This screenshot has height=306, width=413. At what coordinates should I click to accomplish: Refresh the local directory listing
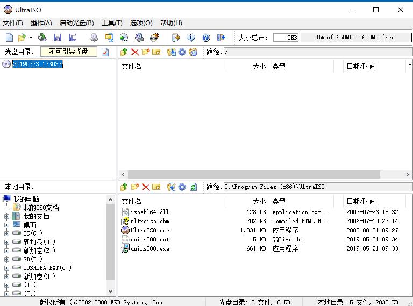[x=194, y=187]
